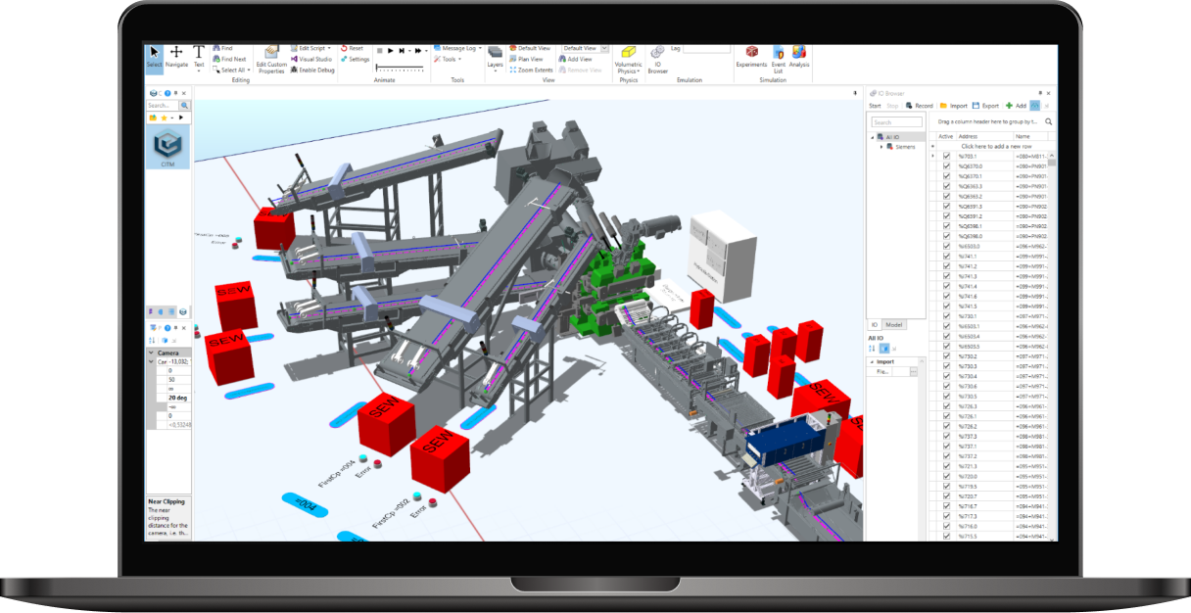Viewport: 1191px width, 613px height.
Task: Stop the animation playback
Action: pos(379,50)
